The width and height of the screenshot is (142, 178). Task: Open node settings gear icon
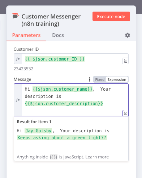click(x=128, y=35)
